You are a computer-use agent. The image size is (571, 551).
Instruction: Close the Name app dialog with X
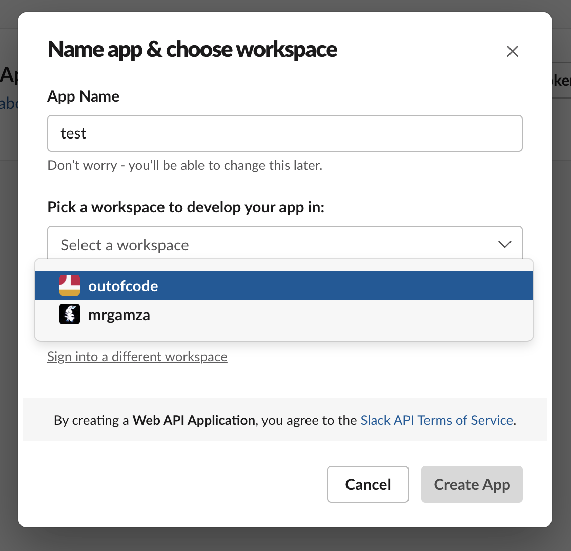[x=513, y=51]
